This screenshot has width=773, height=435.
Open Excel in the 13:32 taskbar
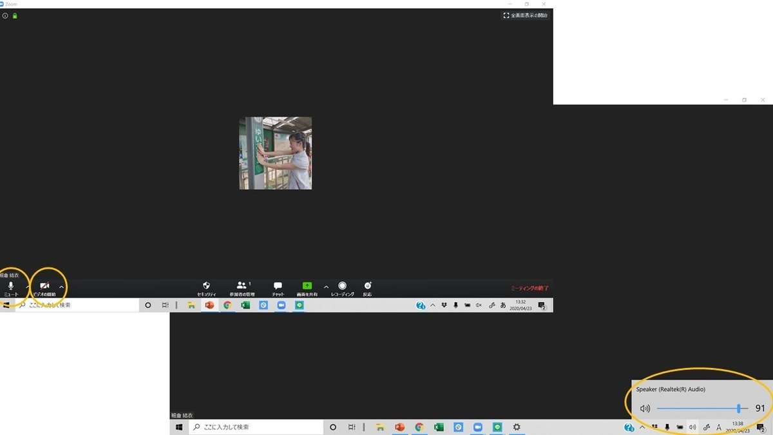tap(245, 305)
